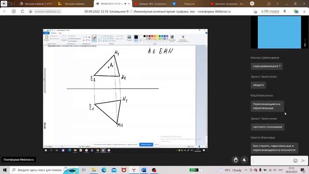This screenshot has height=174, width=309.
Task: Choose Color 2 in the Paint ribbon
Action: tap(140, 38)
